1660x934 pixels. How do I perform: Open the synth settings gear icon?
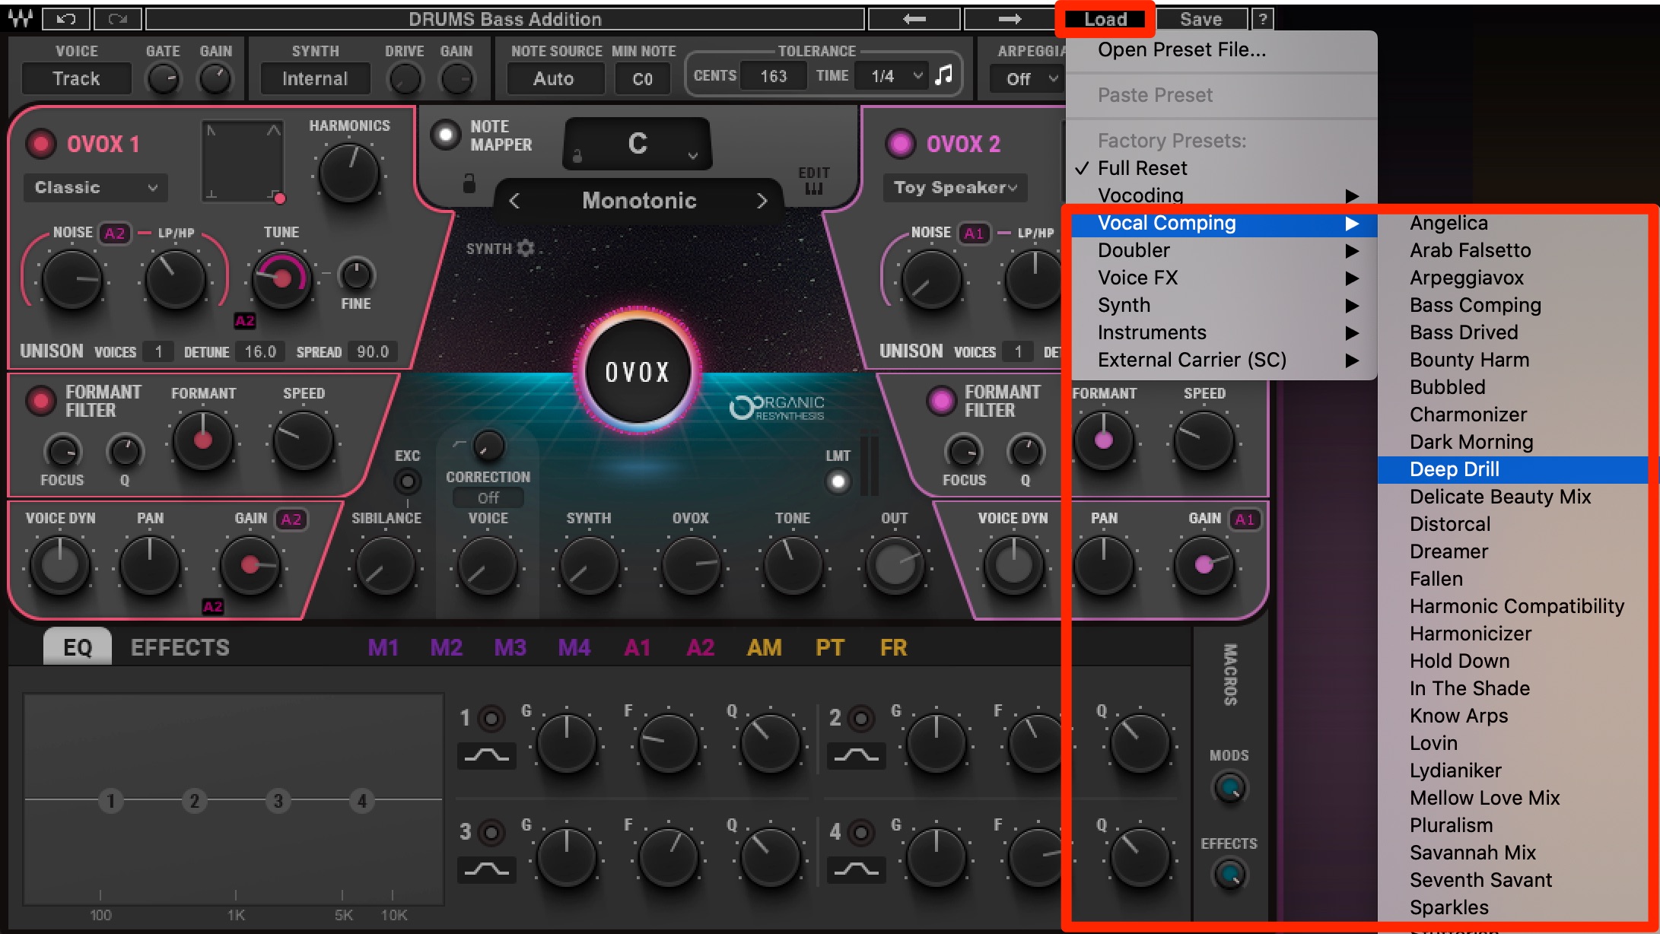coord(526,248)
